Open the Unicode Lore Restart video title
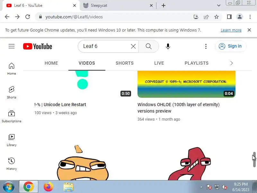257x193 pixels. coord(60,105)
